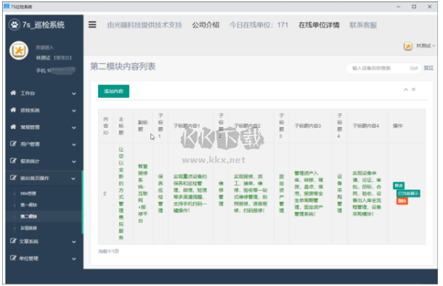Click the edit icon next to 文章系统
Screen dimensions: 443x286
click(13, 241)
